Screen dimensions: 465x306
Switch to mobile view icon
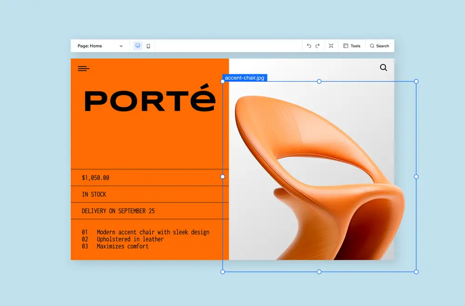(148, 46)
